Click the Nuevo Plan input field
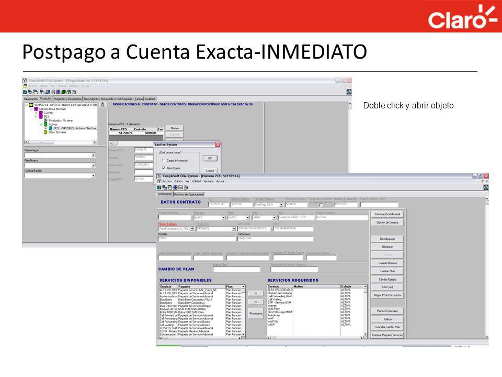Viewport: 502px width, 377px height. coord(236,270)
